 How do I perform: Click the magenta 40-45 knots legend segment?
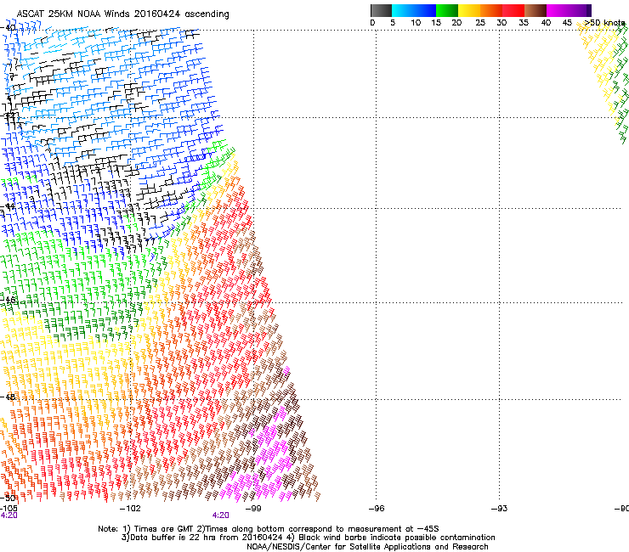click(558, 10)
